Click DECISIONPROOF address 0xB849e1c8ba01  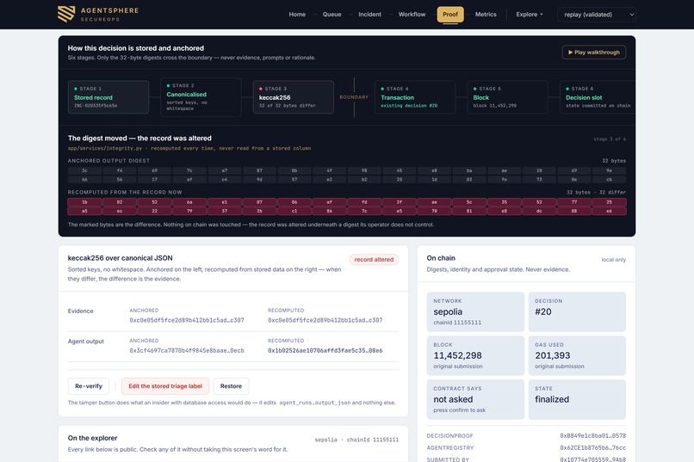pos(592,436)
